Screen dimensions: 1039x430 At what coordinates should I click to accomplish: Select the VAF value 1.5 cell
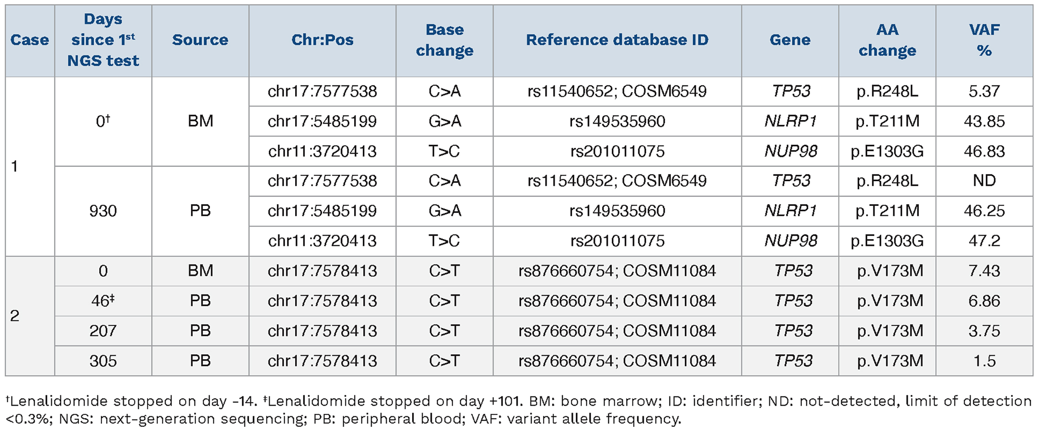point(984,361)
